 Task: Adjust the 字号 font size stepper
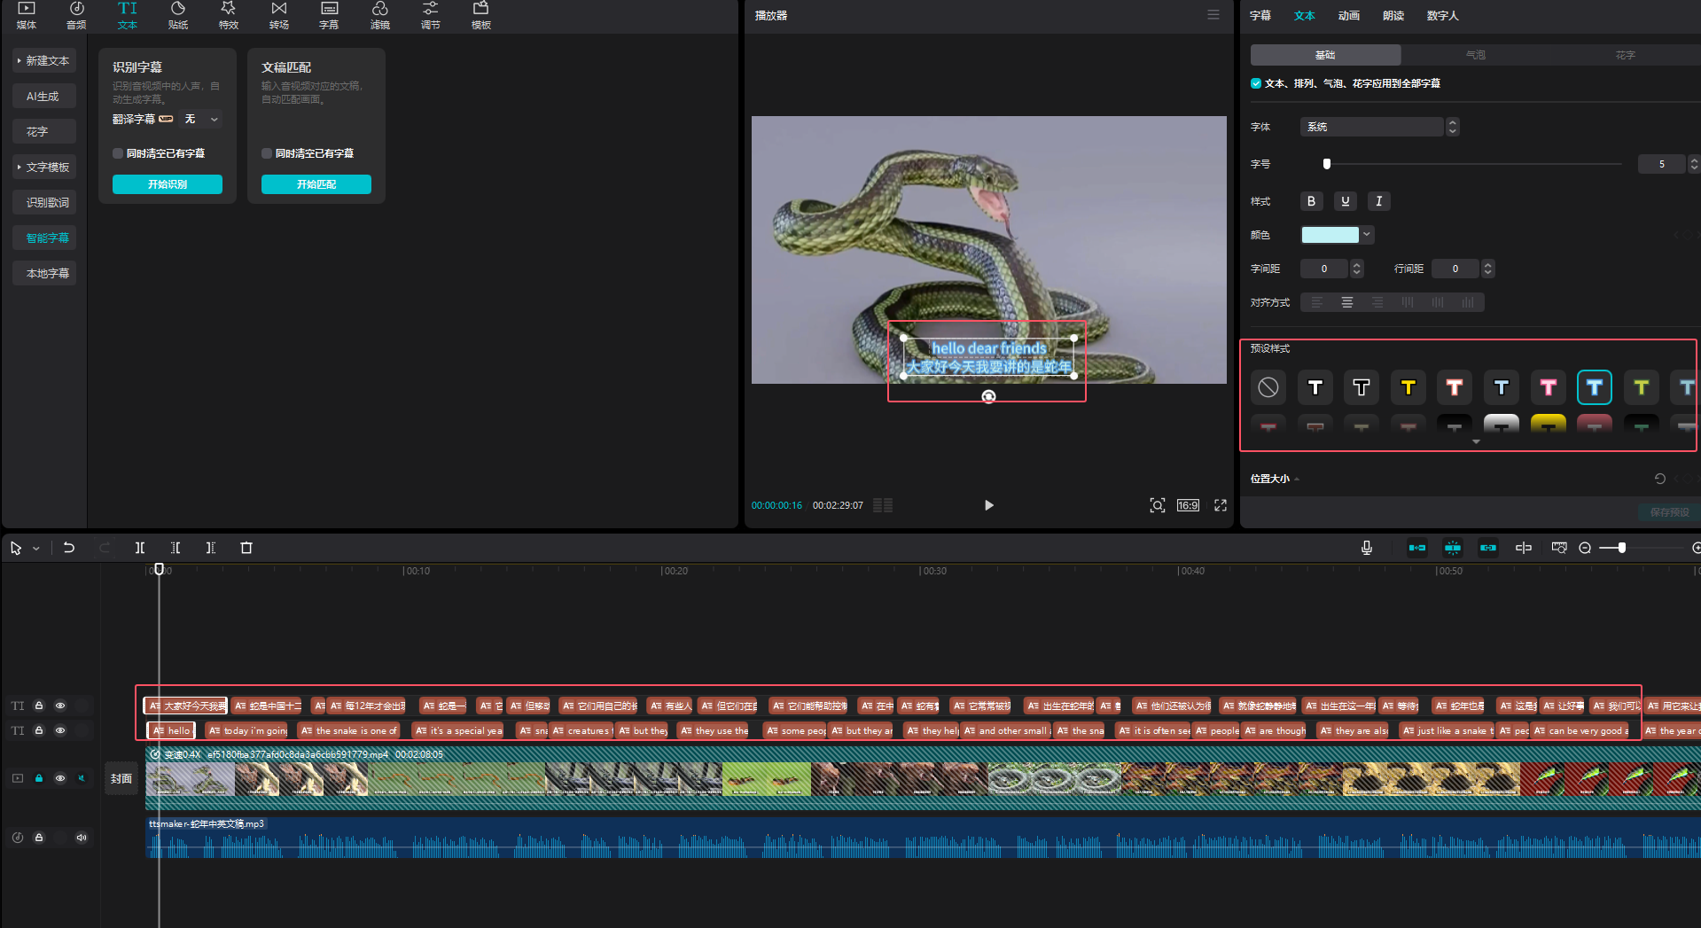(x=1694, y=164)
